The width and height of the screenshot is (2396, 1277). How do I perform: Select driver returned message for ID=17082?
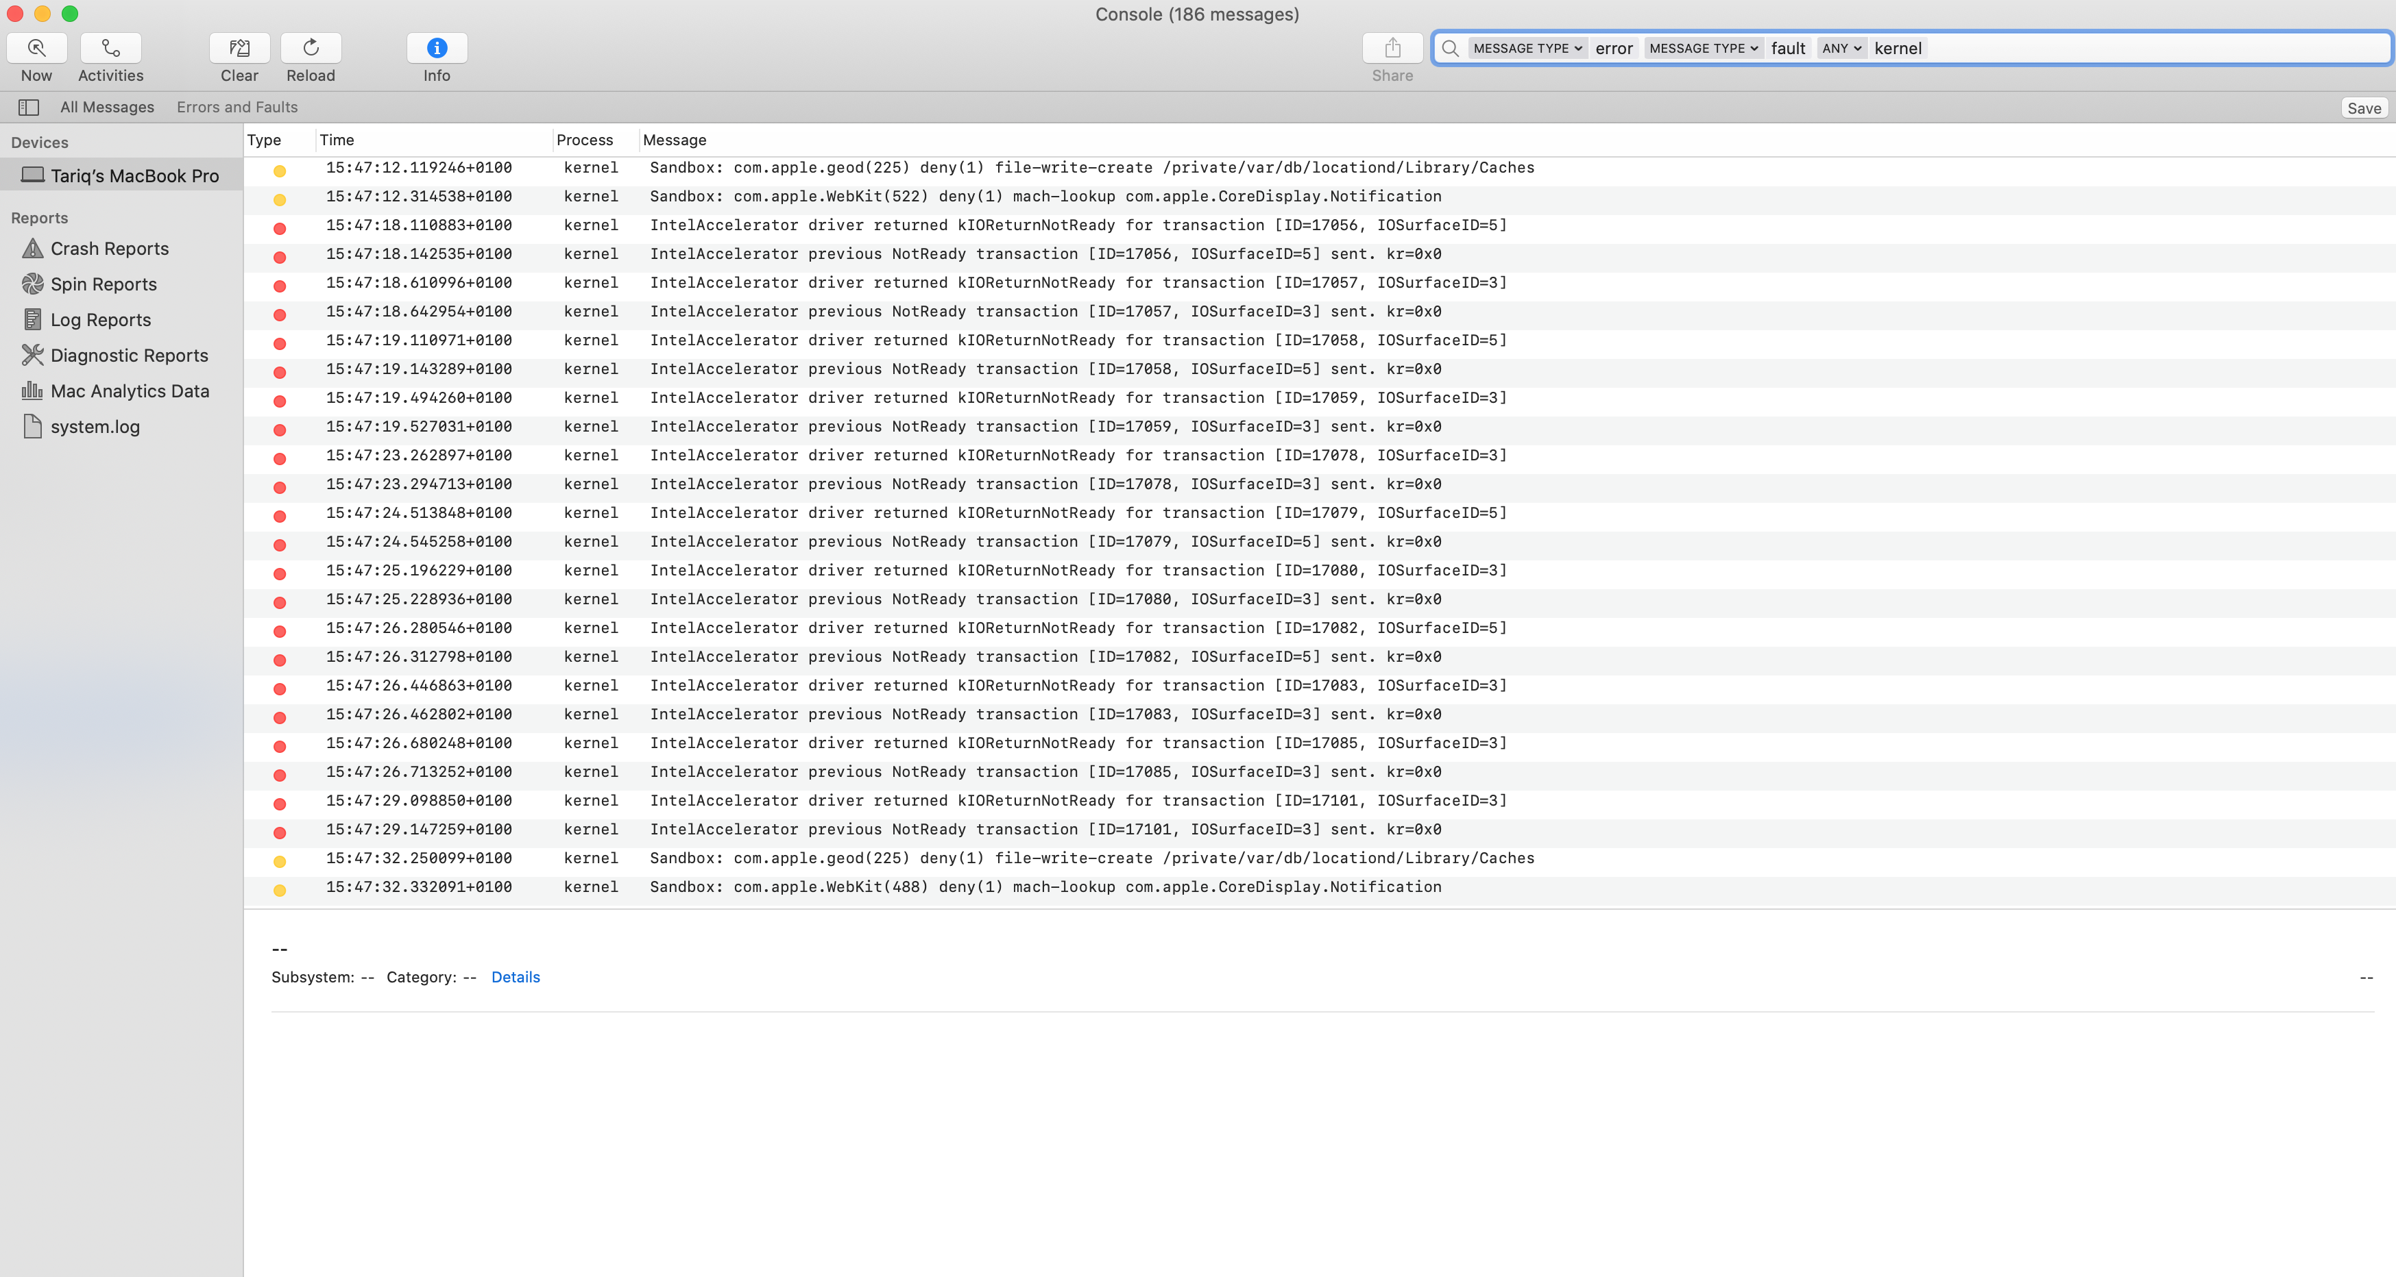click(1078, 628)
